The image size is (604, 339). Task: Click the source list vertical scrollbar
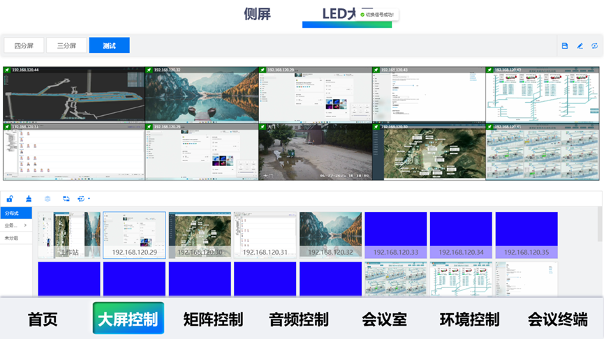pos(599,223)
